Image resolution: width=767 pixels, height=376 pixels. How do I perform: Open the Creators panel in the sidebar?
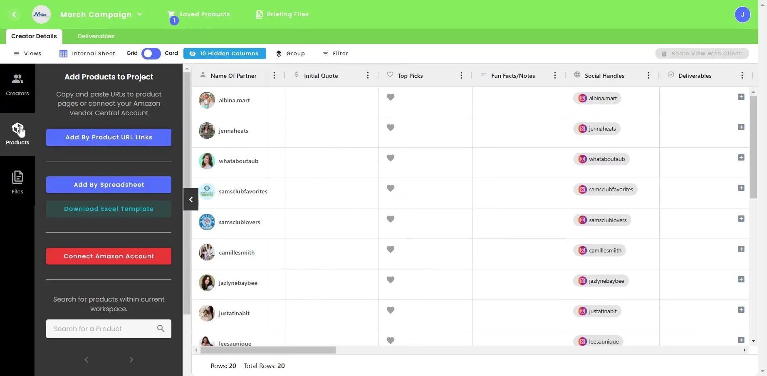pos(17,83)
